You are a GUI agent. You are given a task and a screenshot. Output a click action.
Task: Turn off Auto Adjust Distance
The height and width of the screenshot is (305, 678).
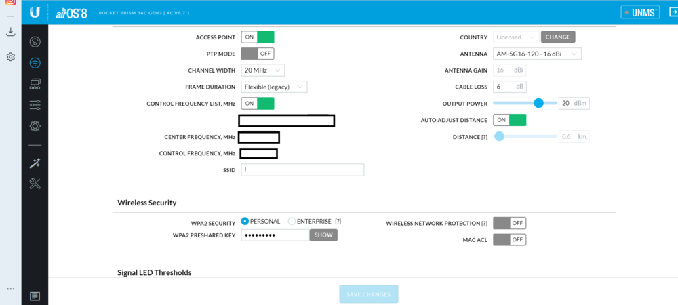[x=509, y=120]
